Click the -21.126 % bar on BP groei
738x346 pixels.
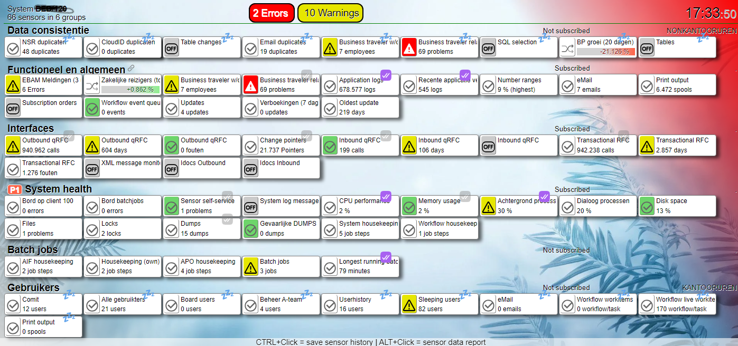[x=606, y=52]
